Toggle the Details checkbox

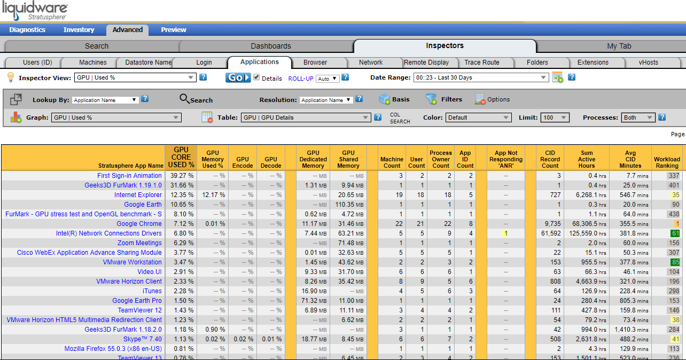tap(256, 77)
